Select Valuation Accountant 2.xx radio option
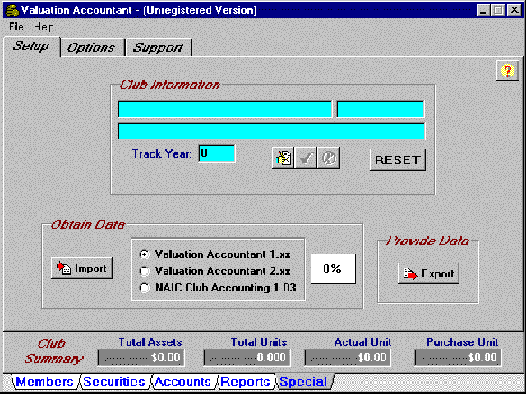The height and width of the screenshot is (394, 526). tap(145, 270)
